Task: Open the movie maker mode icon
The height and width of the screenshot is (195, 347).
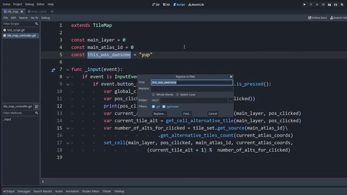Action: [x=342, y=4]
